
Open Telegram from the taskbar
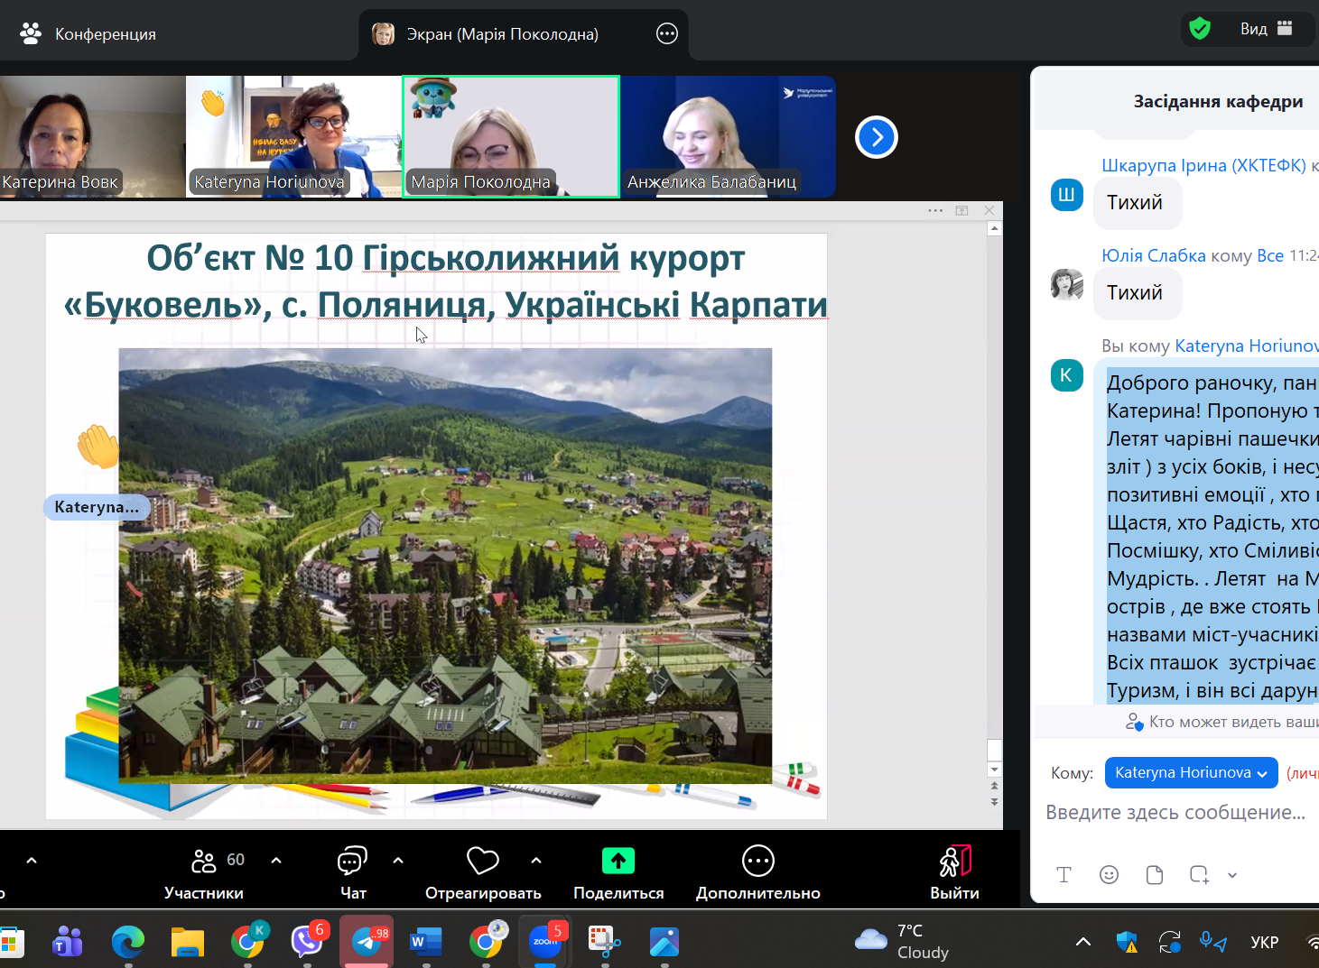point(367,942)
